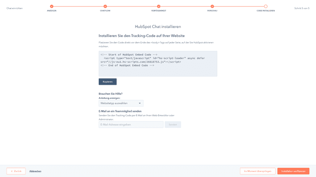316x177 pixels.
Task: Focus the E-Mail-Adresse eingeben field
Action: (x=131, y=125)
